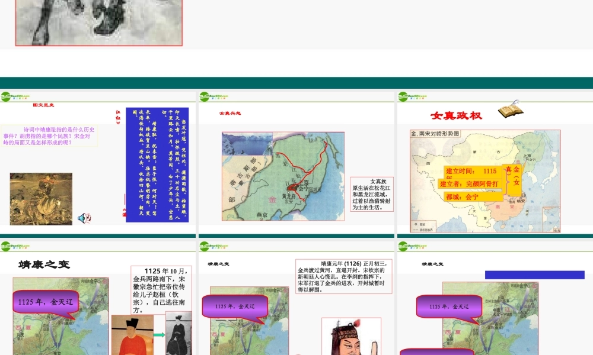Select the mounted warrior painting on the first slide

(x=41, y=199)
